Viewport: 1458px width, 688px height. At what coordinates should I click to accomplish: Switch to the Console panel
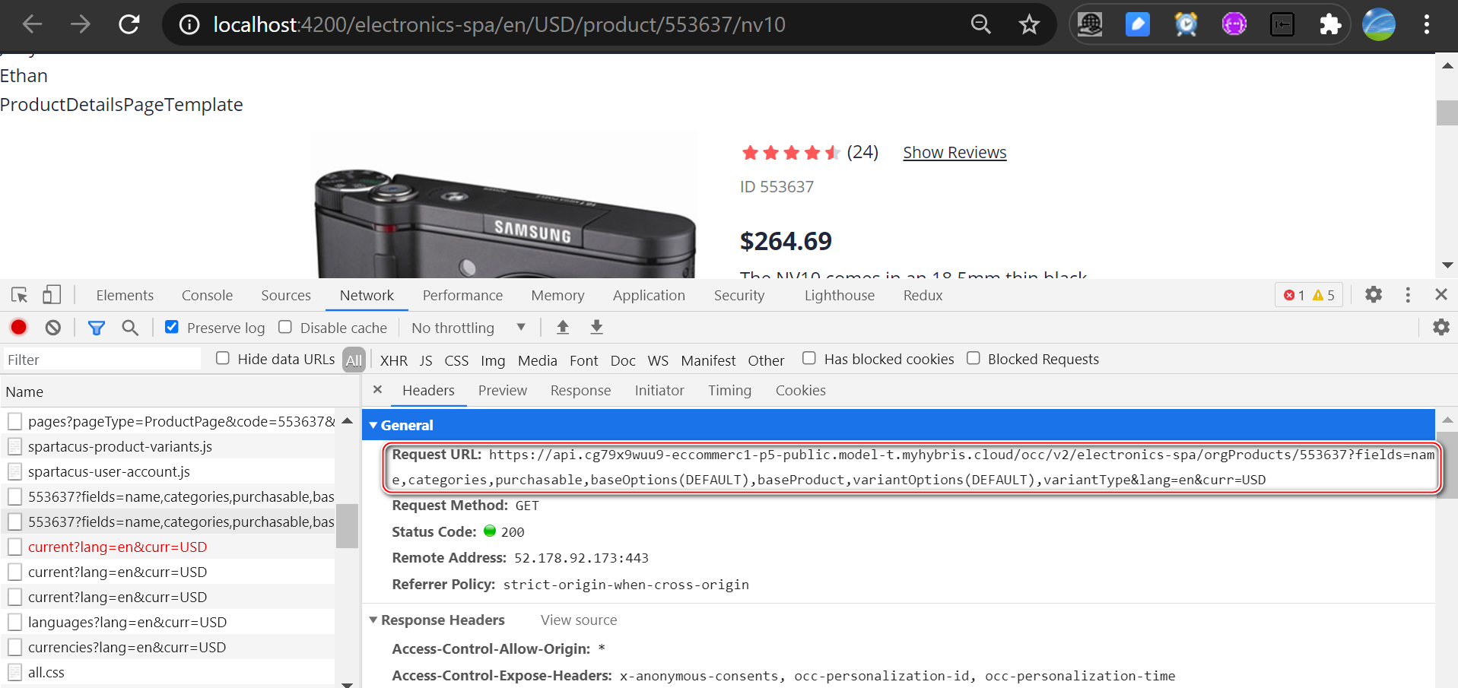pos(207,295)
